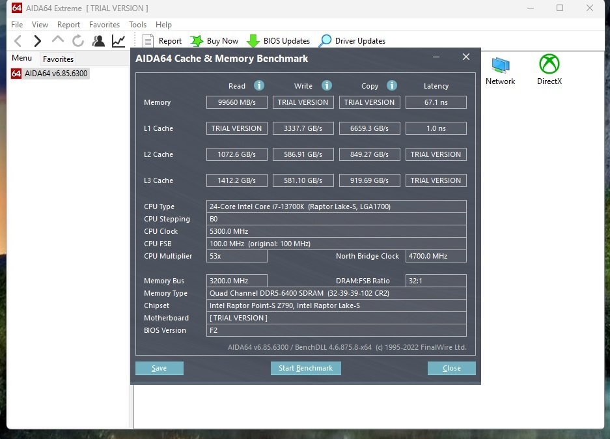Image resolution: width=610 pixels, height=439 pixels.
Task: Switch to the Favorites tab in sidebar
Action: (x=59, y=59)
